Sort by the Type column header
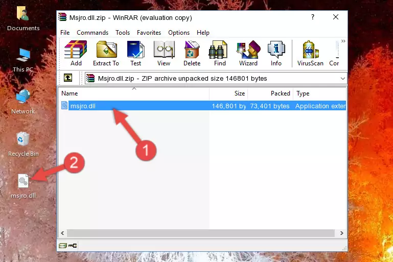The height and width of the screenshot is (262, 393). [x=320, y=93]
